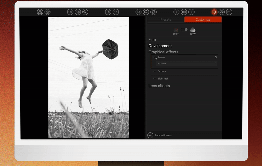This screenshot has width=262, height=166.
Task: Switch to the Presets tab
Action: [166, 19]
